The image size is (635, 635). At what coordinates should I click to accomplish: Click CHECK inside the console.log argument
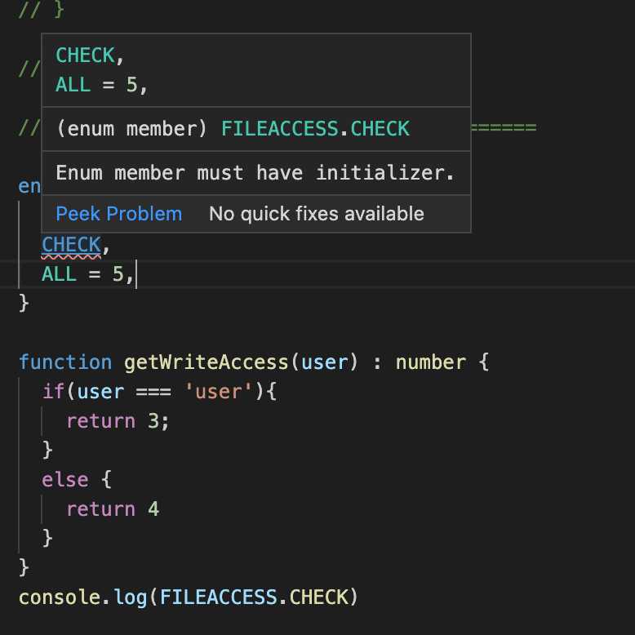318,597
